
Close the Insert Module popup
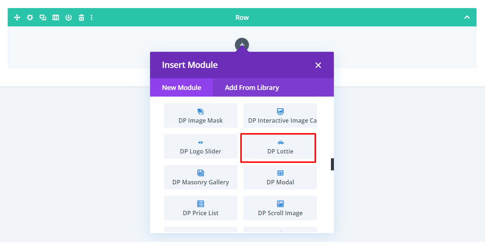click(x=318, y=65)
